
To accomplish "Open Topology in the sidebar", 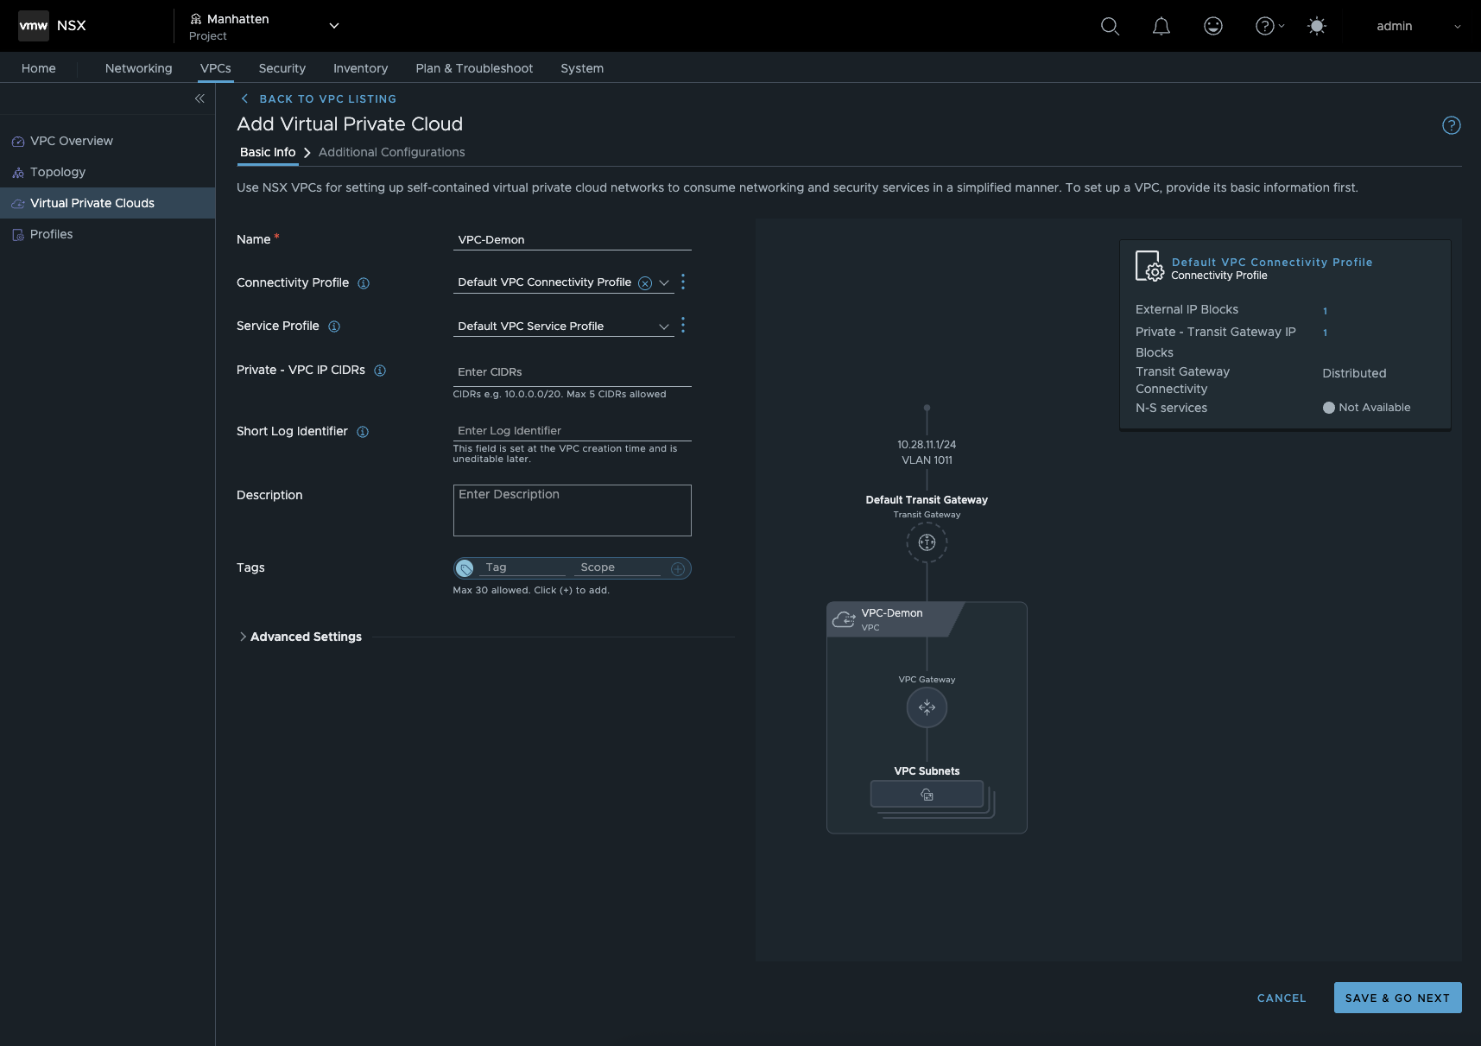I will click(x=58, y=172).
